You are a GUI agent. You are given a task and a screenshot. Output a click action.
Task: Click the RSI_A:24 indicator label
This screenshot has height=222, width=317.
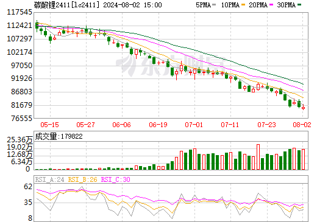coord(50,179)
